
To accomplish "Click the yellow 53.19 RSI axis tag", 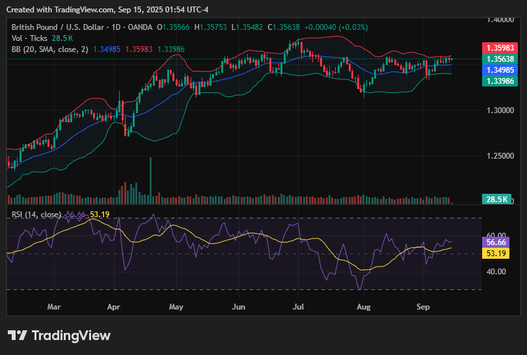I will pyautogui.click(x=496, y=253).
